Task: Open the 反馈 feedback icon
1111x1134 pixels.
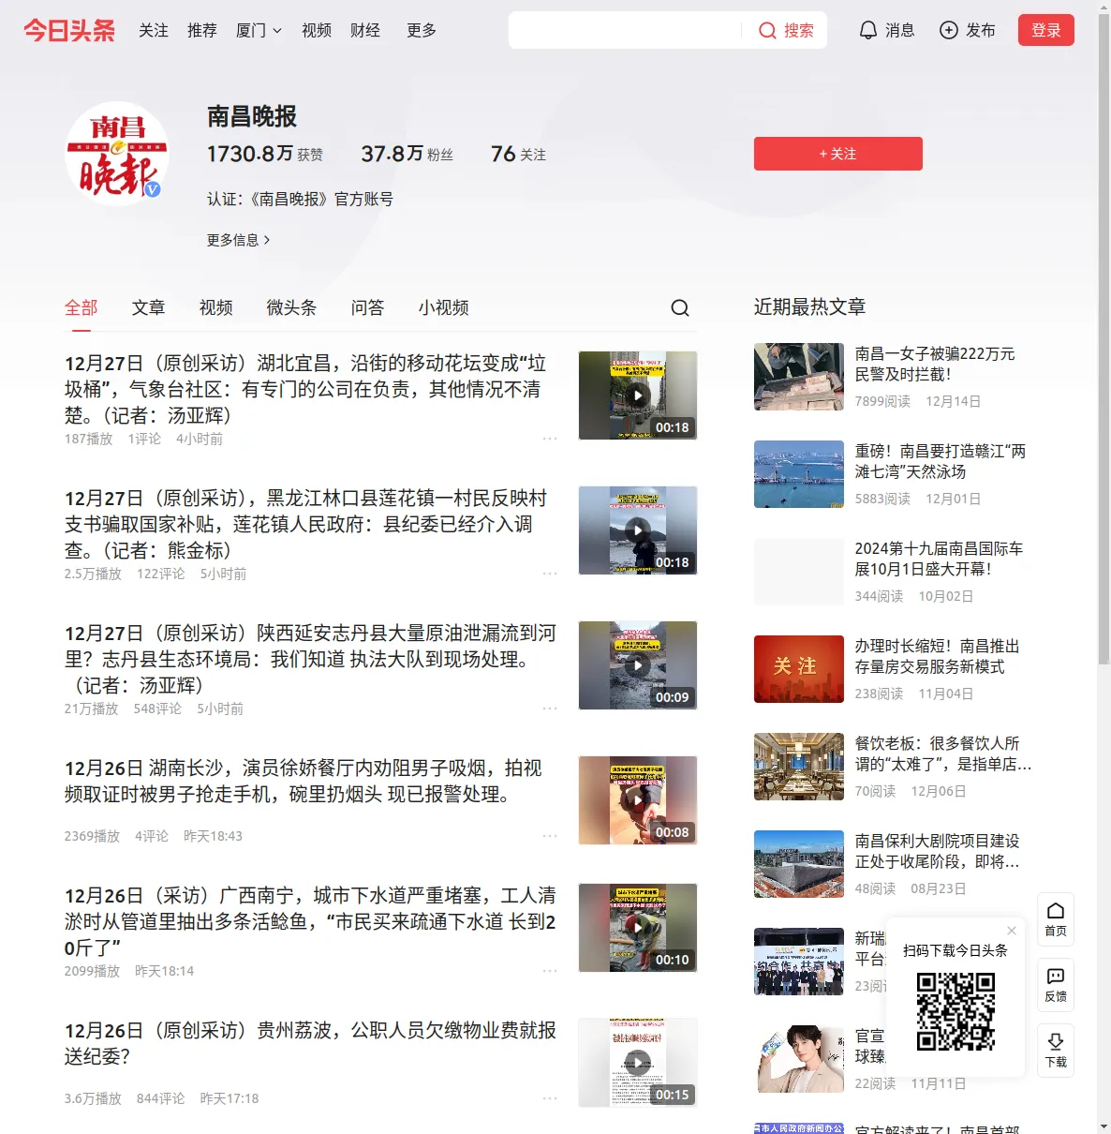Action: (x=1056, y=985)
